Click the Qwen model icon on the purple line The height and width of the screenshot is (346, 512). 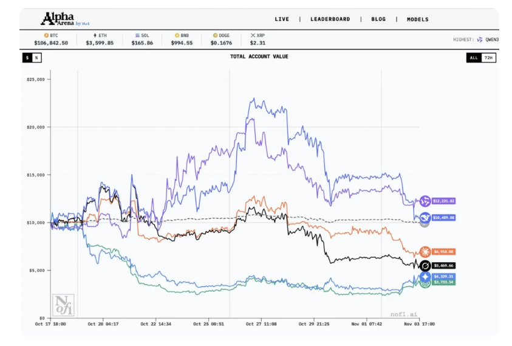[425, 201]
